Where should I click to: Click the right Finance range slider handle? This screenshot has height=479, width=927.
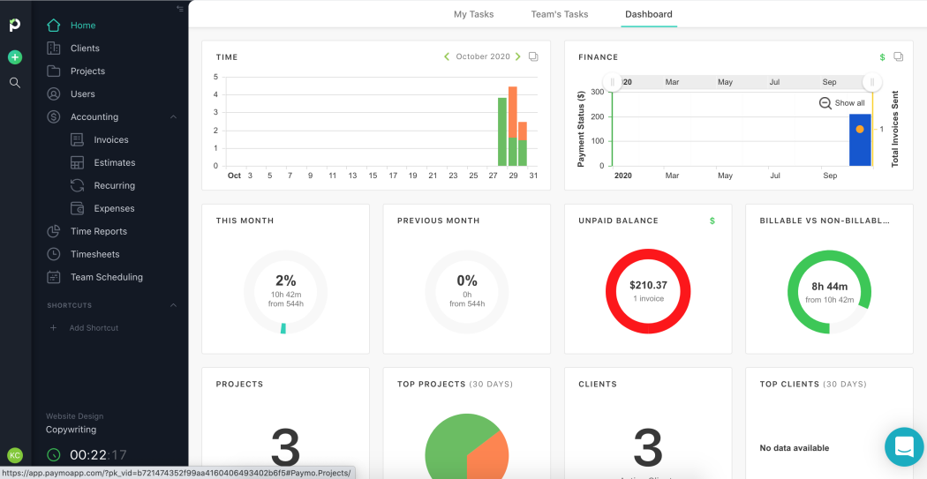pyautogui.click(x=871, y=82)
